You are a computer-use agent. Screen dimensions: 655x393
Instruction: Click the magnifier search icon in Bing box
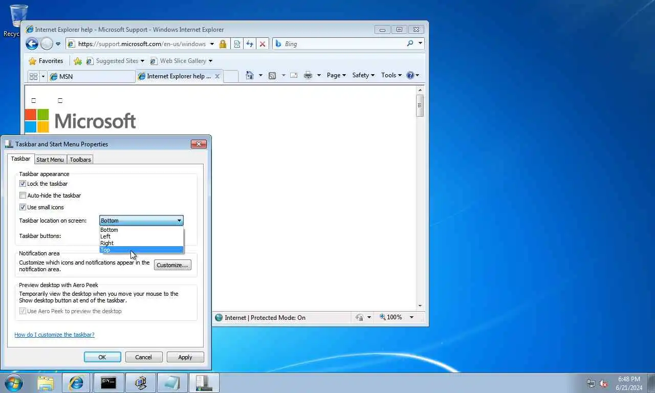(410, 43)
